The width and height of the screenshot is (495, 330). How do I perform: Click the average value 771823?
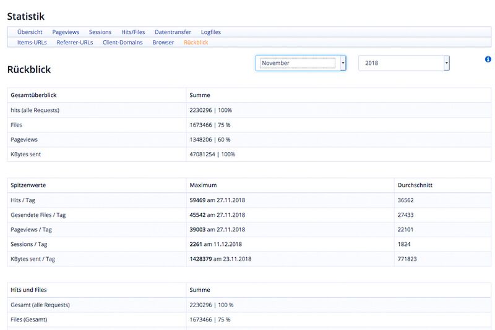tap(407, 259)
